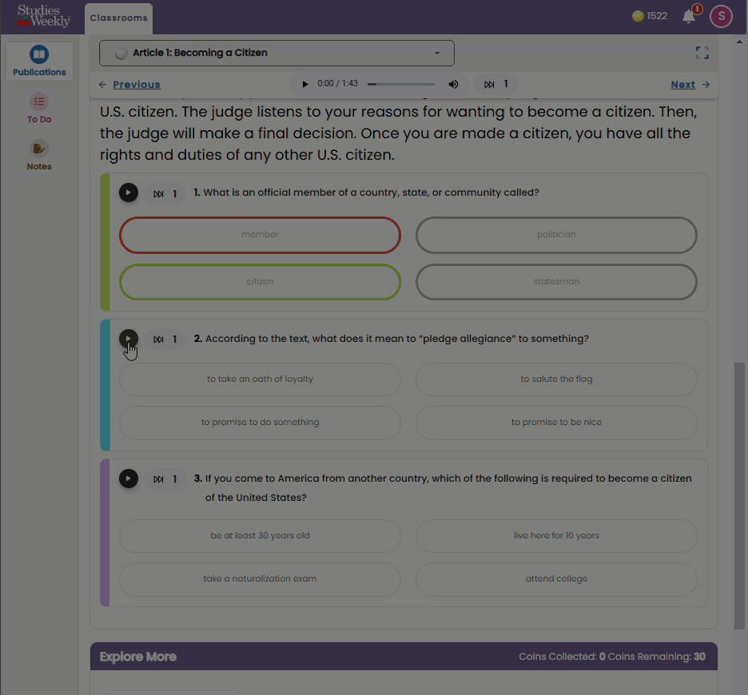This screenshot has height=695, width=748.
Task: Select answer 'citizen'
Action: coord(260,282)
